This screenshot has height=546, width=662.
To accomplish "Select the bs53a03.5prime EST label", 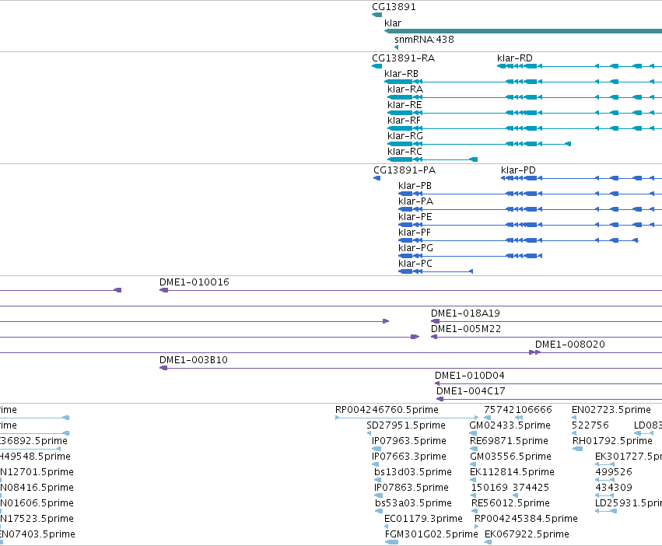I will pos(413,503).
